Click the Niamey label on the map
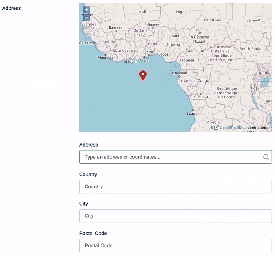 point(152,24)
